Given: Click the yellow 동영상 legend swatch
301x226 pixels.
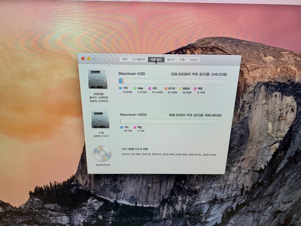Looking at the screenshot, I should coord(180,89).
